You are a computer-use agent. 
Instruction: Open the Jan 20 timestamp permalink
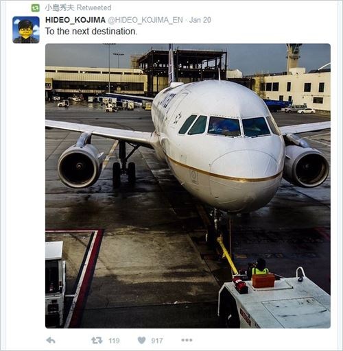pyautogui.click(x=200, y=20)
